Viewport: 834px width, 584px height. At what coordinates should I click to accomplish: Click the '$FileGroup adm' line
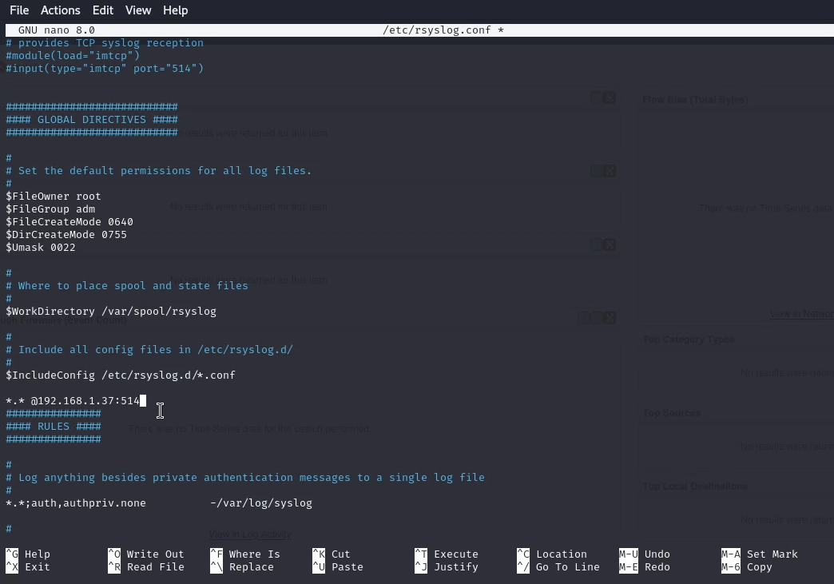point(50,209)
